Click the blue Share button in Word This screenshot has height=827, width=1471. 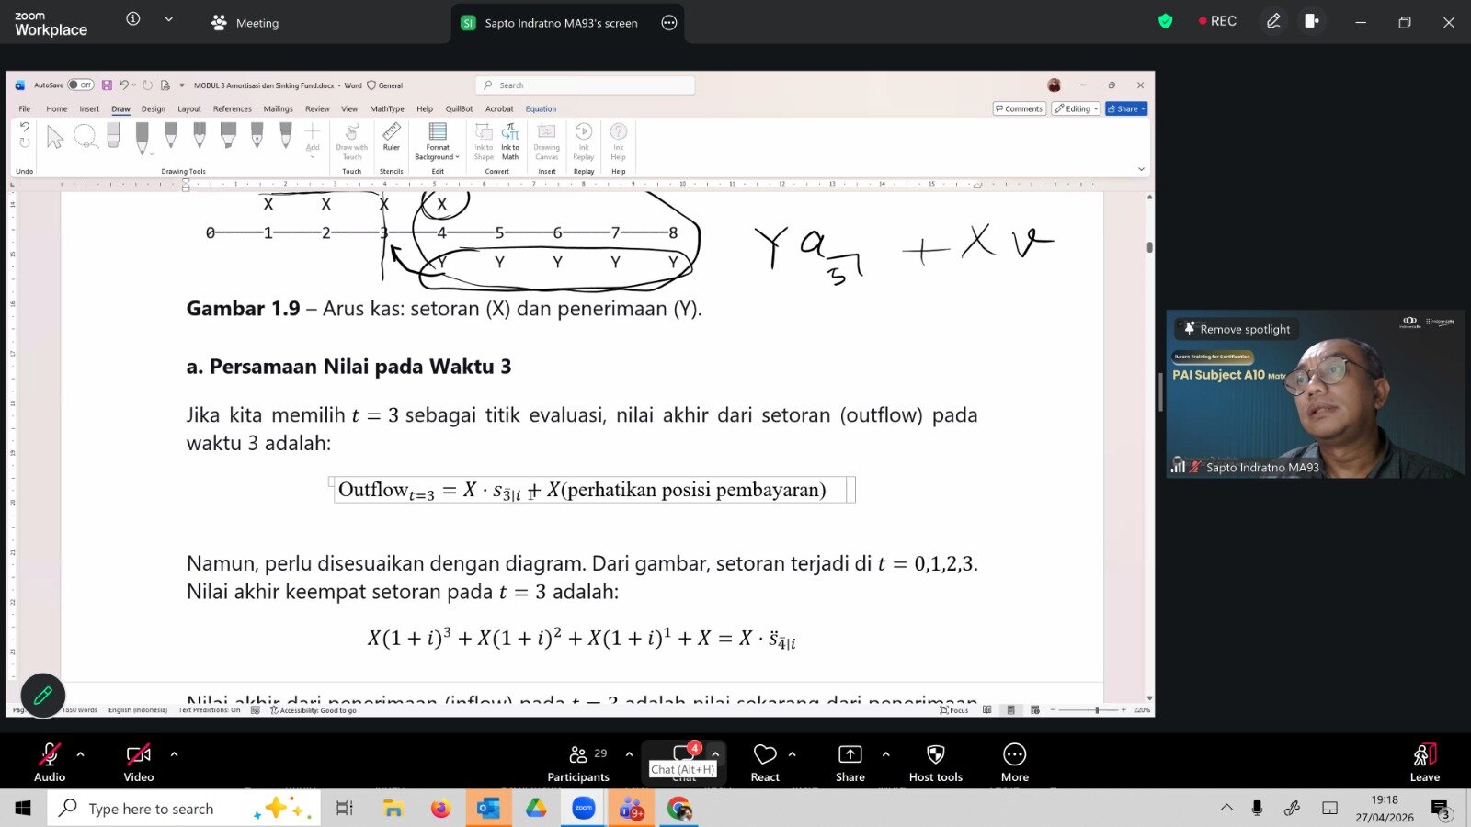point(1126,108)
